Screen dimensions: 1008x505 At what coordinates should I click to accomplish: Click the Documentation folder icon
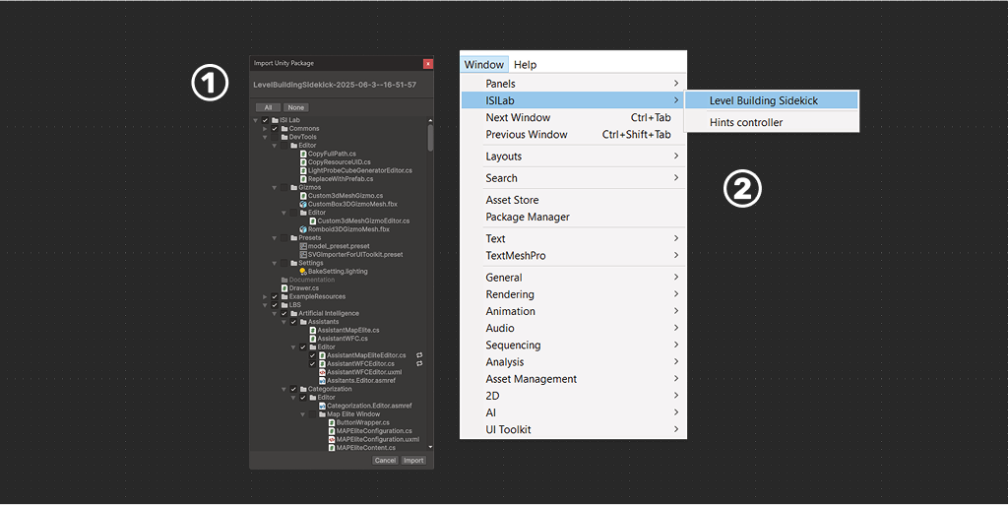pos(284,280)
